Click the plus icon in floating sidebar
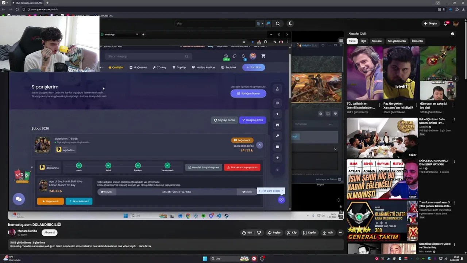The height and width of the screenshot is (263, 467). (277, 158)
